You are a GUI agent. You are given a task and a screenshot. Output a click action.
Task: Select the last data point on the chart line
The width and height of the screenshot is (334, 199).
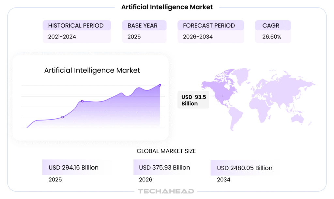[x=160, y=85]
